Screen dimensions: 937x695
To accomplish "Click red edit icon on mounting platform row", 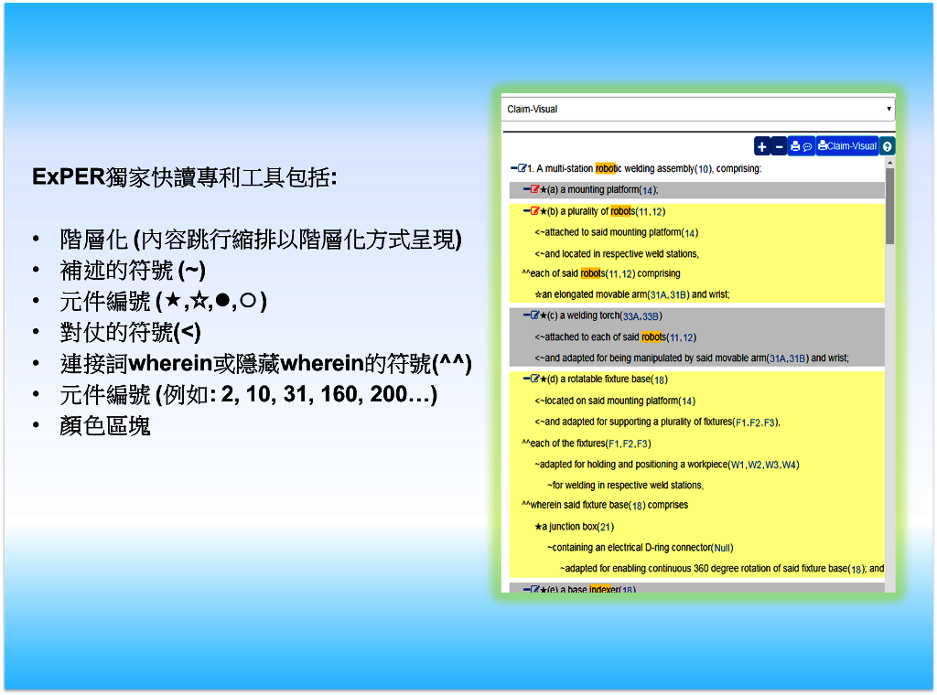I will pyautogui.click(x=534, y=189).
